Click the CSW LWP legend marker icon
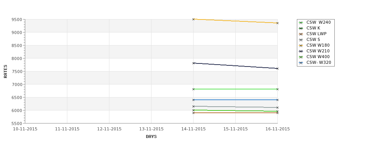Viewport: 373px width, 164px height. pos(301,34)
